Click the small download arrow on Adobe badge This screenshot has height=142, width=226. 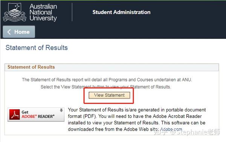click(61, 110)
